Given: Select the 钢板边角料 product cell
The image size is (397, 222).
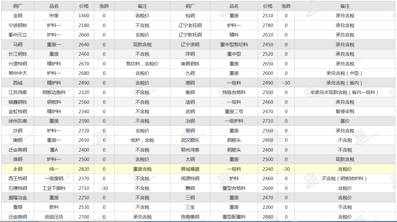Looking at the screenshot, I should [x=54, y=92].
